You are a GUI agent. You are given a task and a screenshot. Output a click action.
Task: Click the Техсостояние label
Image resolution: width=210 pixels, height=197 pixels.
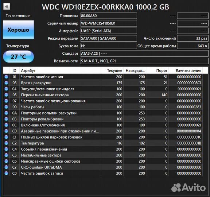(x=17, y=16)
